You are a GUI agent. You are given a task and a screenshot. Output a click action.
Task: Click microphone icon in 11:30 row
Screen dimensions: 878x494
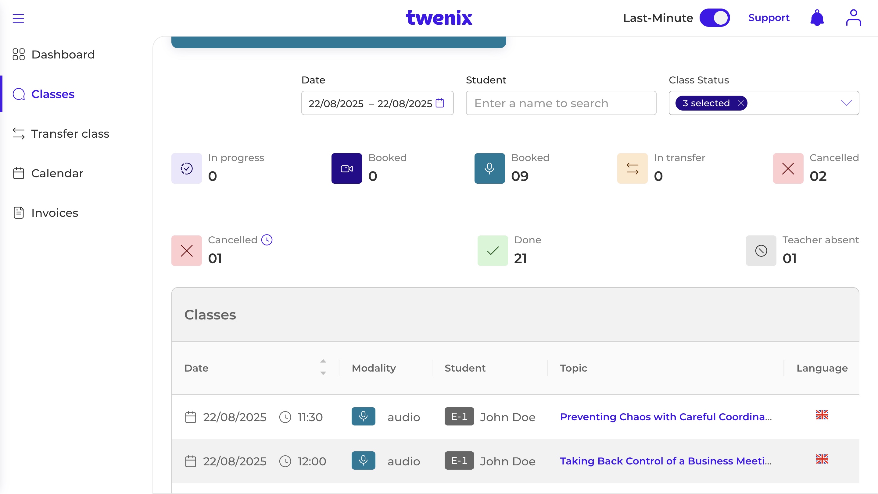click(363, 416)
